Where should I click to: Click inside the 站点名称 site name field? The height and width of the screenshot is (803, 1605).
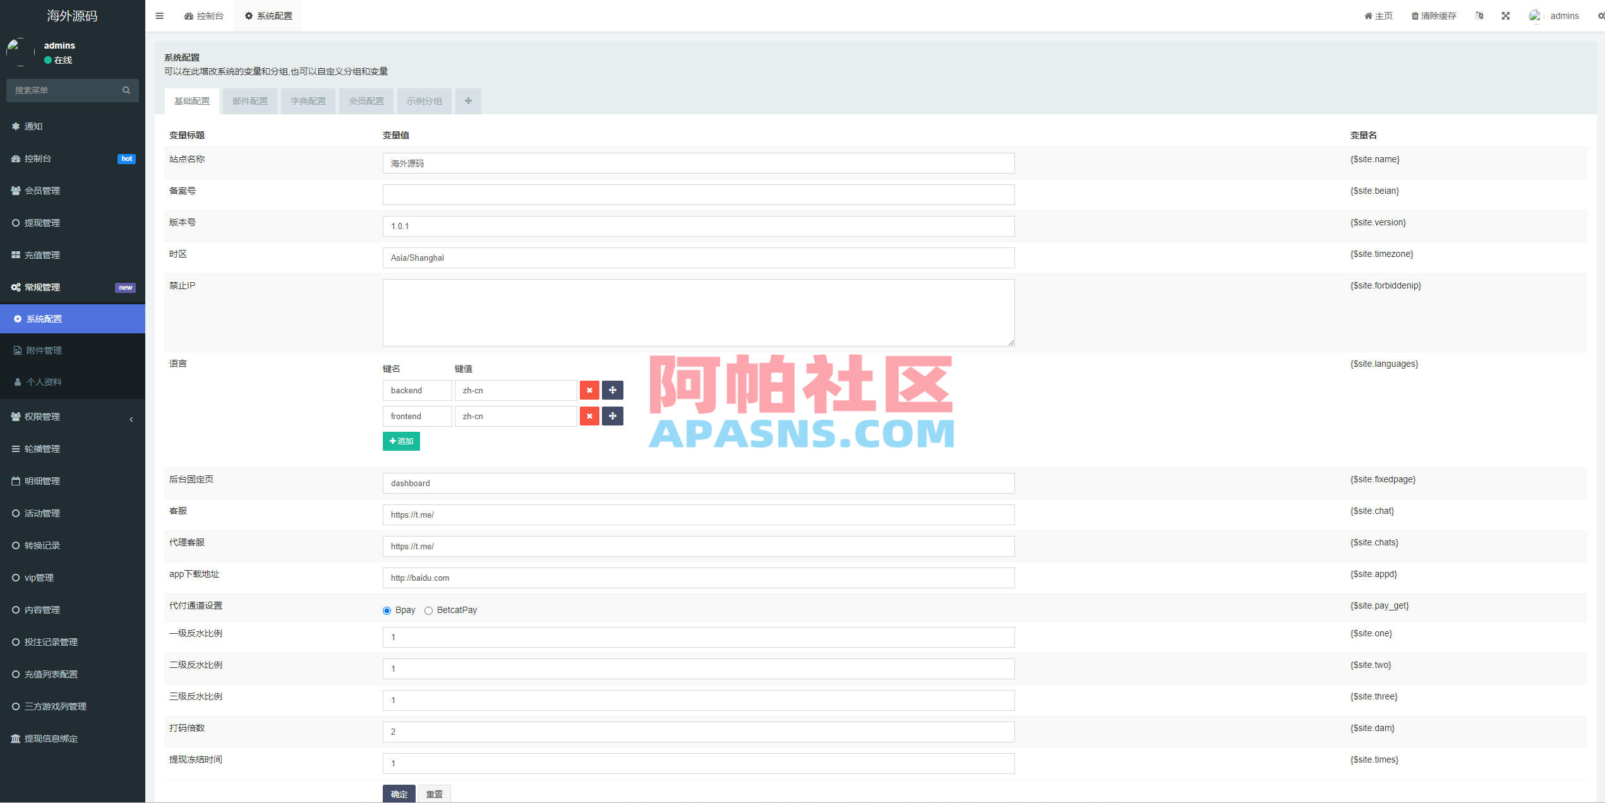pos(698,163)
